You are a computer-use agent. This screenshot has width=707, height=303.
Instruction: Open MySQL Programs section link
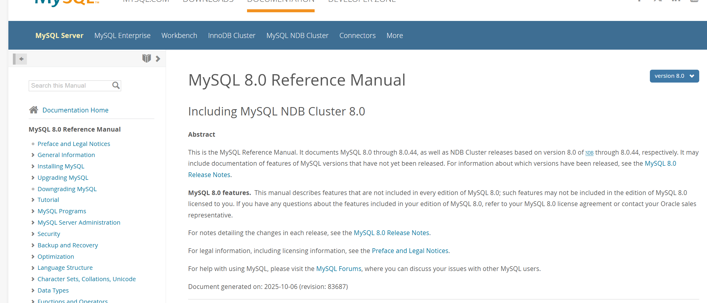click(x=62, y=211)
